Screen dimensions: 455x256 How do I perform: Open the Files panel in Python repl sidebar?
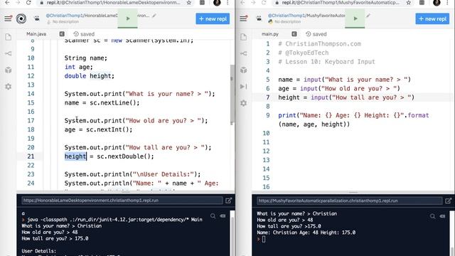243,37
